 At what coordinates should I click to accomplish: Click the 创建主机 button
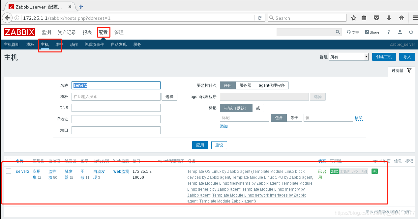384,57
